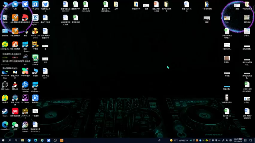Open the 网易有道词典 red shortcut
Image resolution: width=255 pixels, height=143 pixels.
(15, 112)
